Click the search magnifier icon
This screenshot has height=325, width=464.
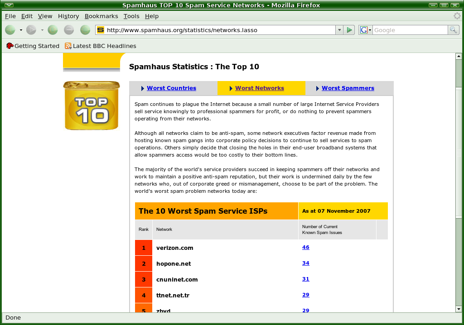coord(453,30)
